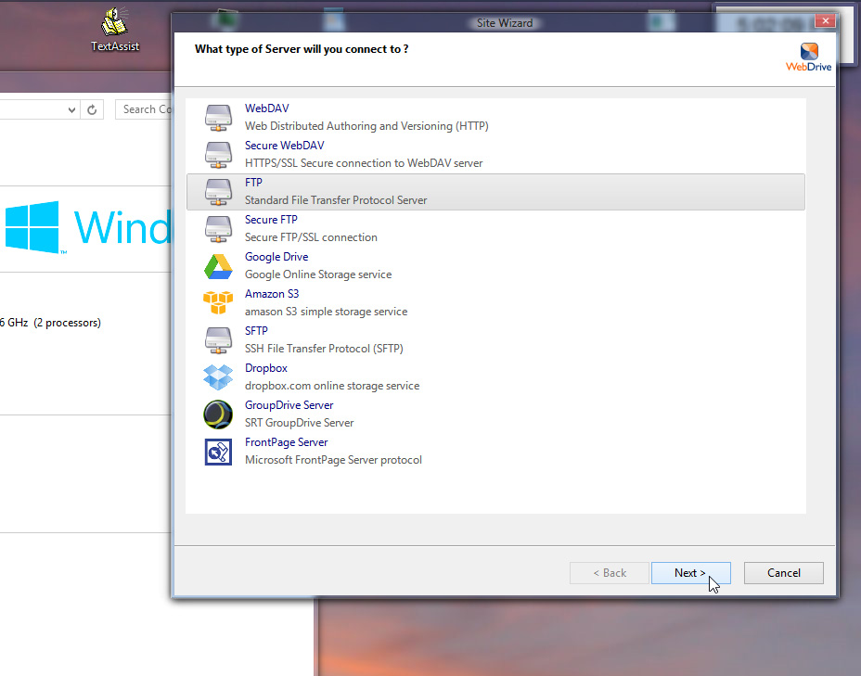This screenshot has height=676, width=861.
Task: Click the WebDAV server icon
Action: (218, 118)
